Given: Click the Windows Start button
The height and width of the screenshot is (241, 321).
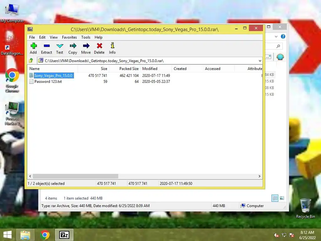Looking at the screenshot, I should tap(8, 235).
